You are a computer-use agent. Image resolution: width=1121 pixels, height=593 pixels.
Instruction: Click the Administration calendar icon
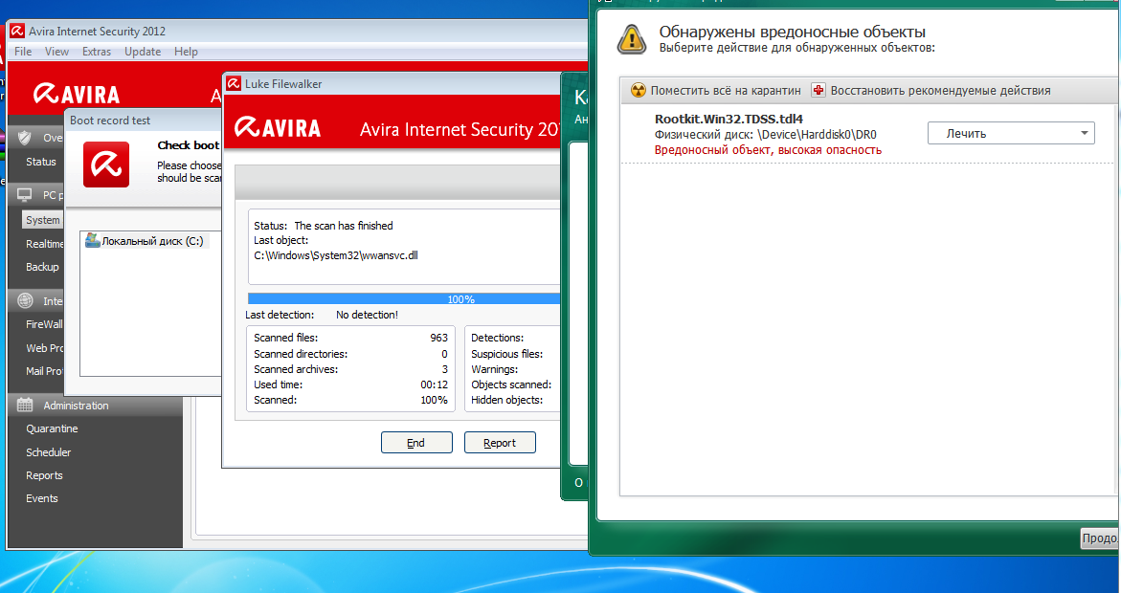[x=25, y=406]
